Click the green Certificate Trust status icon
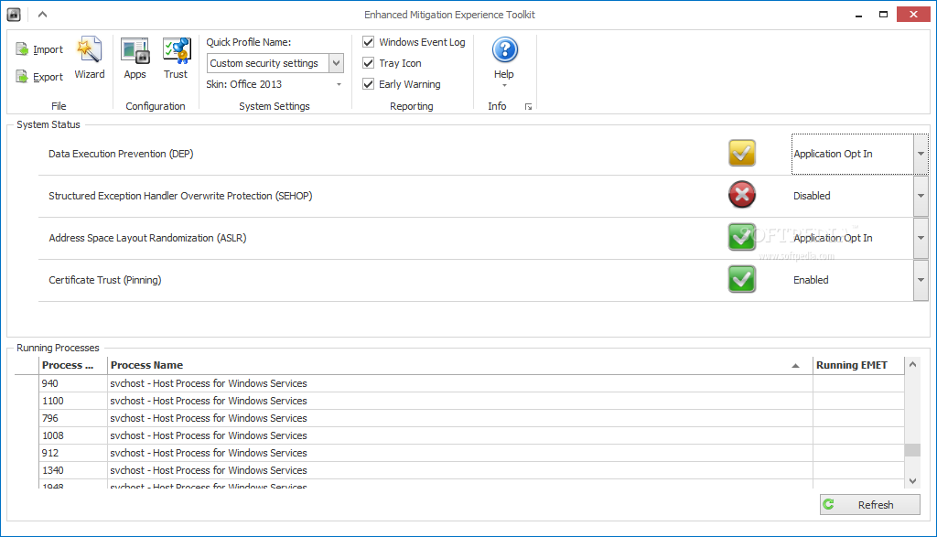 [741, 279]
